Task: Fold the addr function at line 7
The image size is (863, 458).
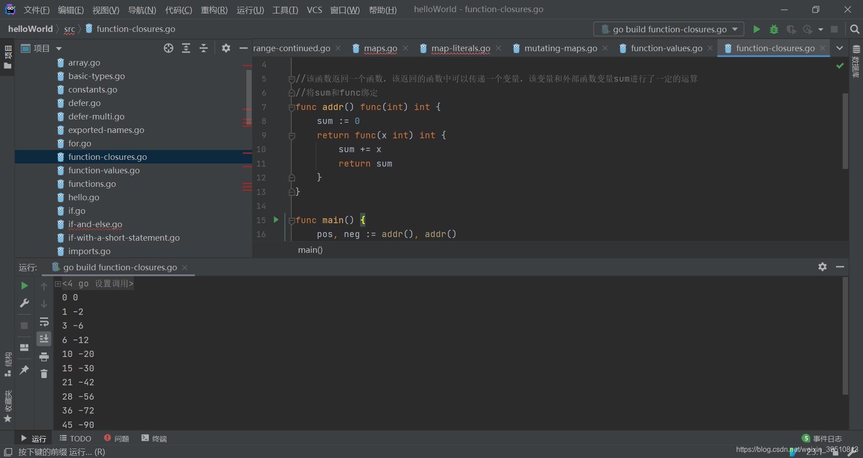Action: [x=292, y=107]
